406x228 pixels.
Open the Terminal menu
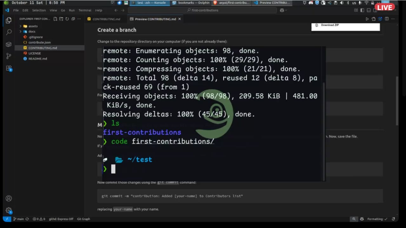85,10
